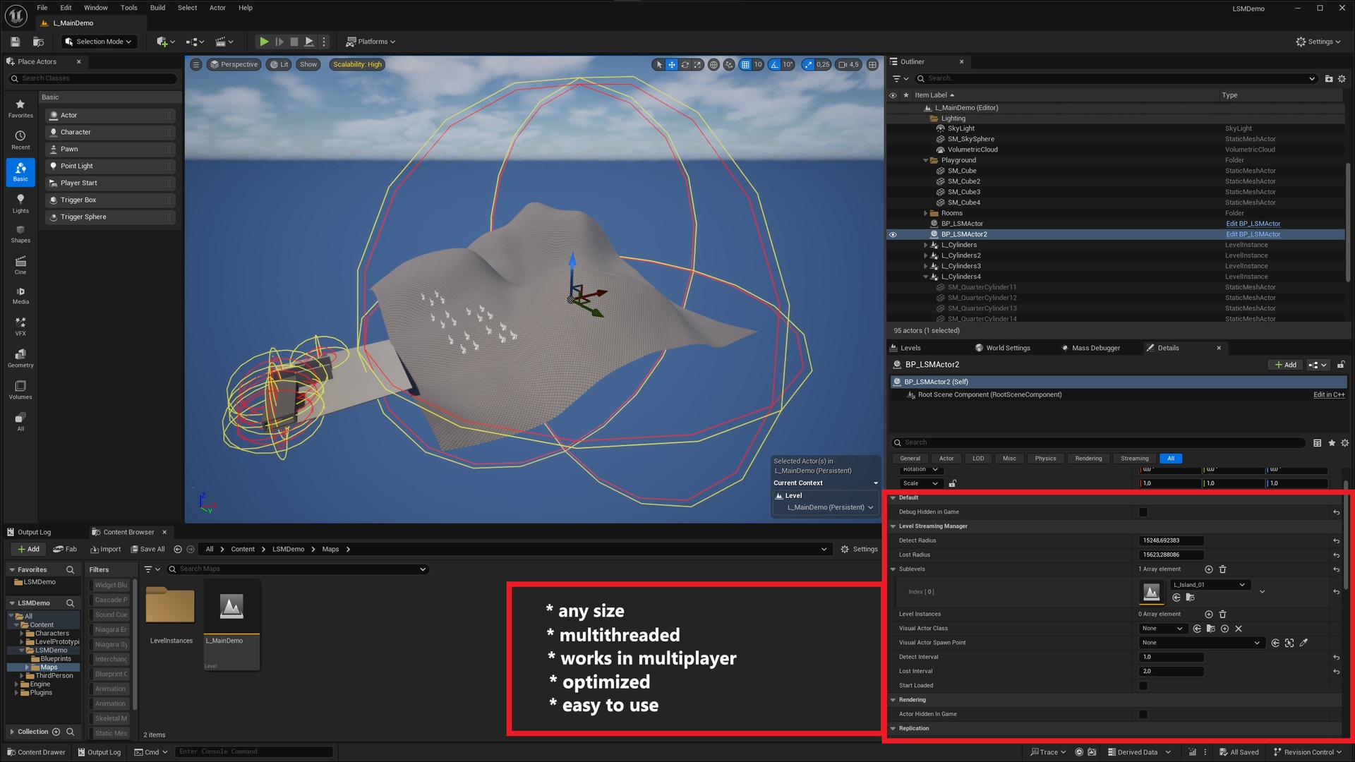Select the L_MainDemo level thumbnail

click(232, 624)
